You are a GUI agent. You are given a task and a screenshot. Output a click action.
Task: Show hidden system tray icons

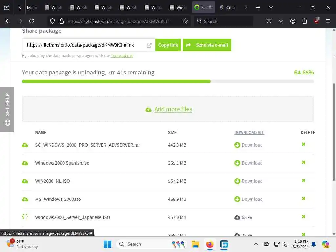(256, 244)
